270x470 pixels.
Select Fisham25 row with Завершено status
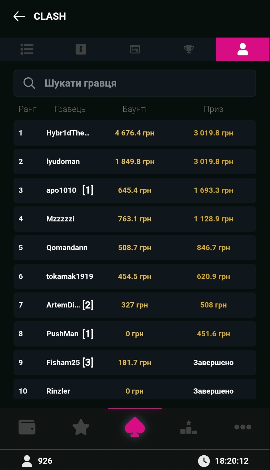click(63, 363)
